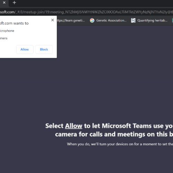This screenshot has width=173, height=173.
Task: Click the Google favicon in bookmarks bar
Action: point(92,20)
